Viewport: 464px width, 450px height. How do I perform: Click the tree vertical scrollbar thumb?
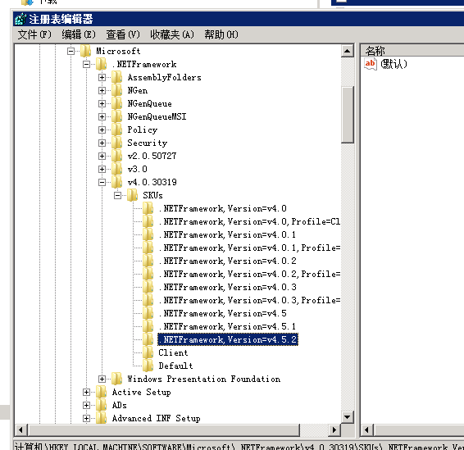point(347,115)
